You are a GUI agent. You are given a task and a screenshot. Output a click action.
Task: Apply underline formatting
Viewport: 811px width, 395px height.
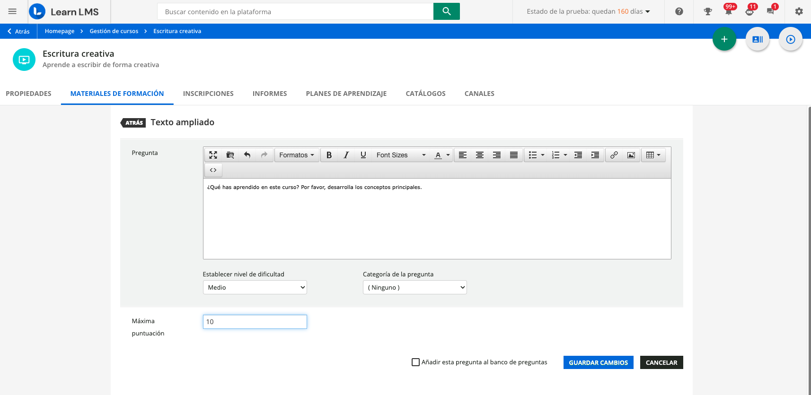click(x=363, y=155)
